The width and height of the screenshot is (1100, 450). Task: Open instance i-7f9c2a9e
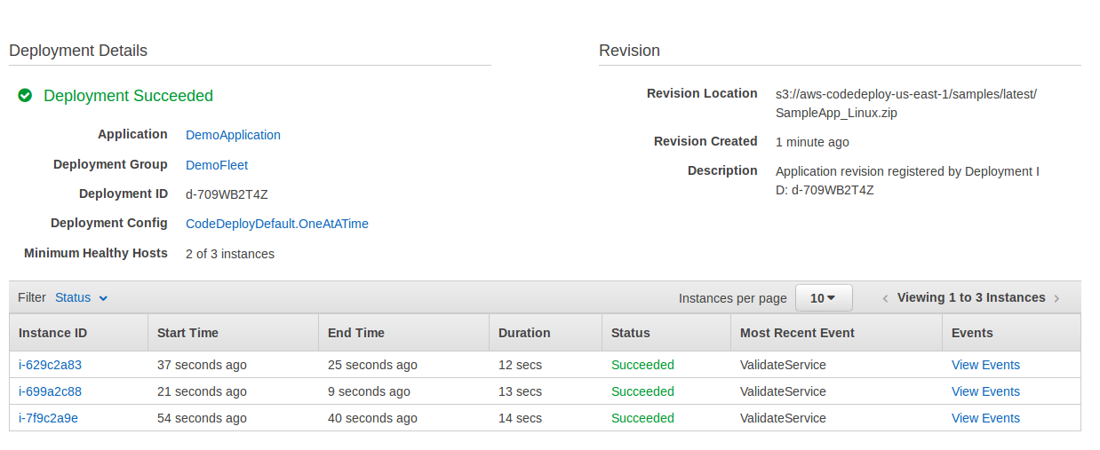point(48,418)
